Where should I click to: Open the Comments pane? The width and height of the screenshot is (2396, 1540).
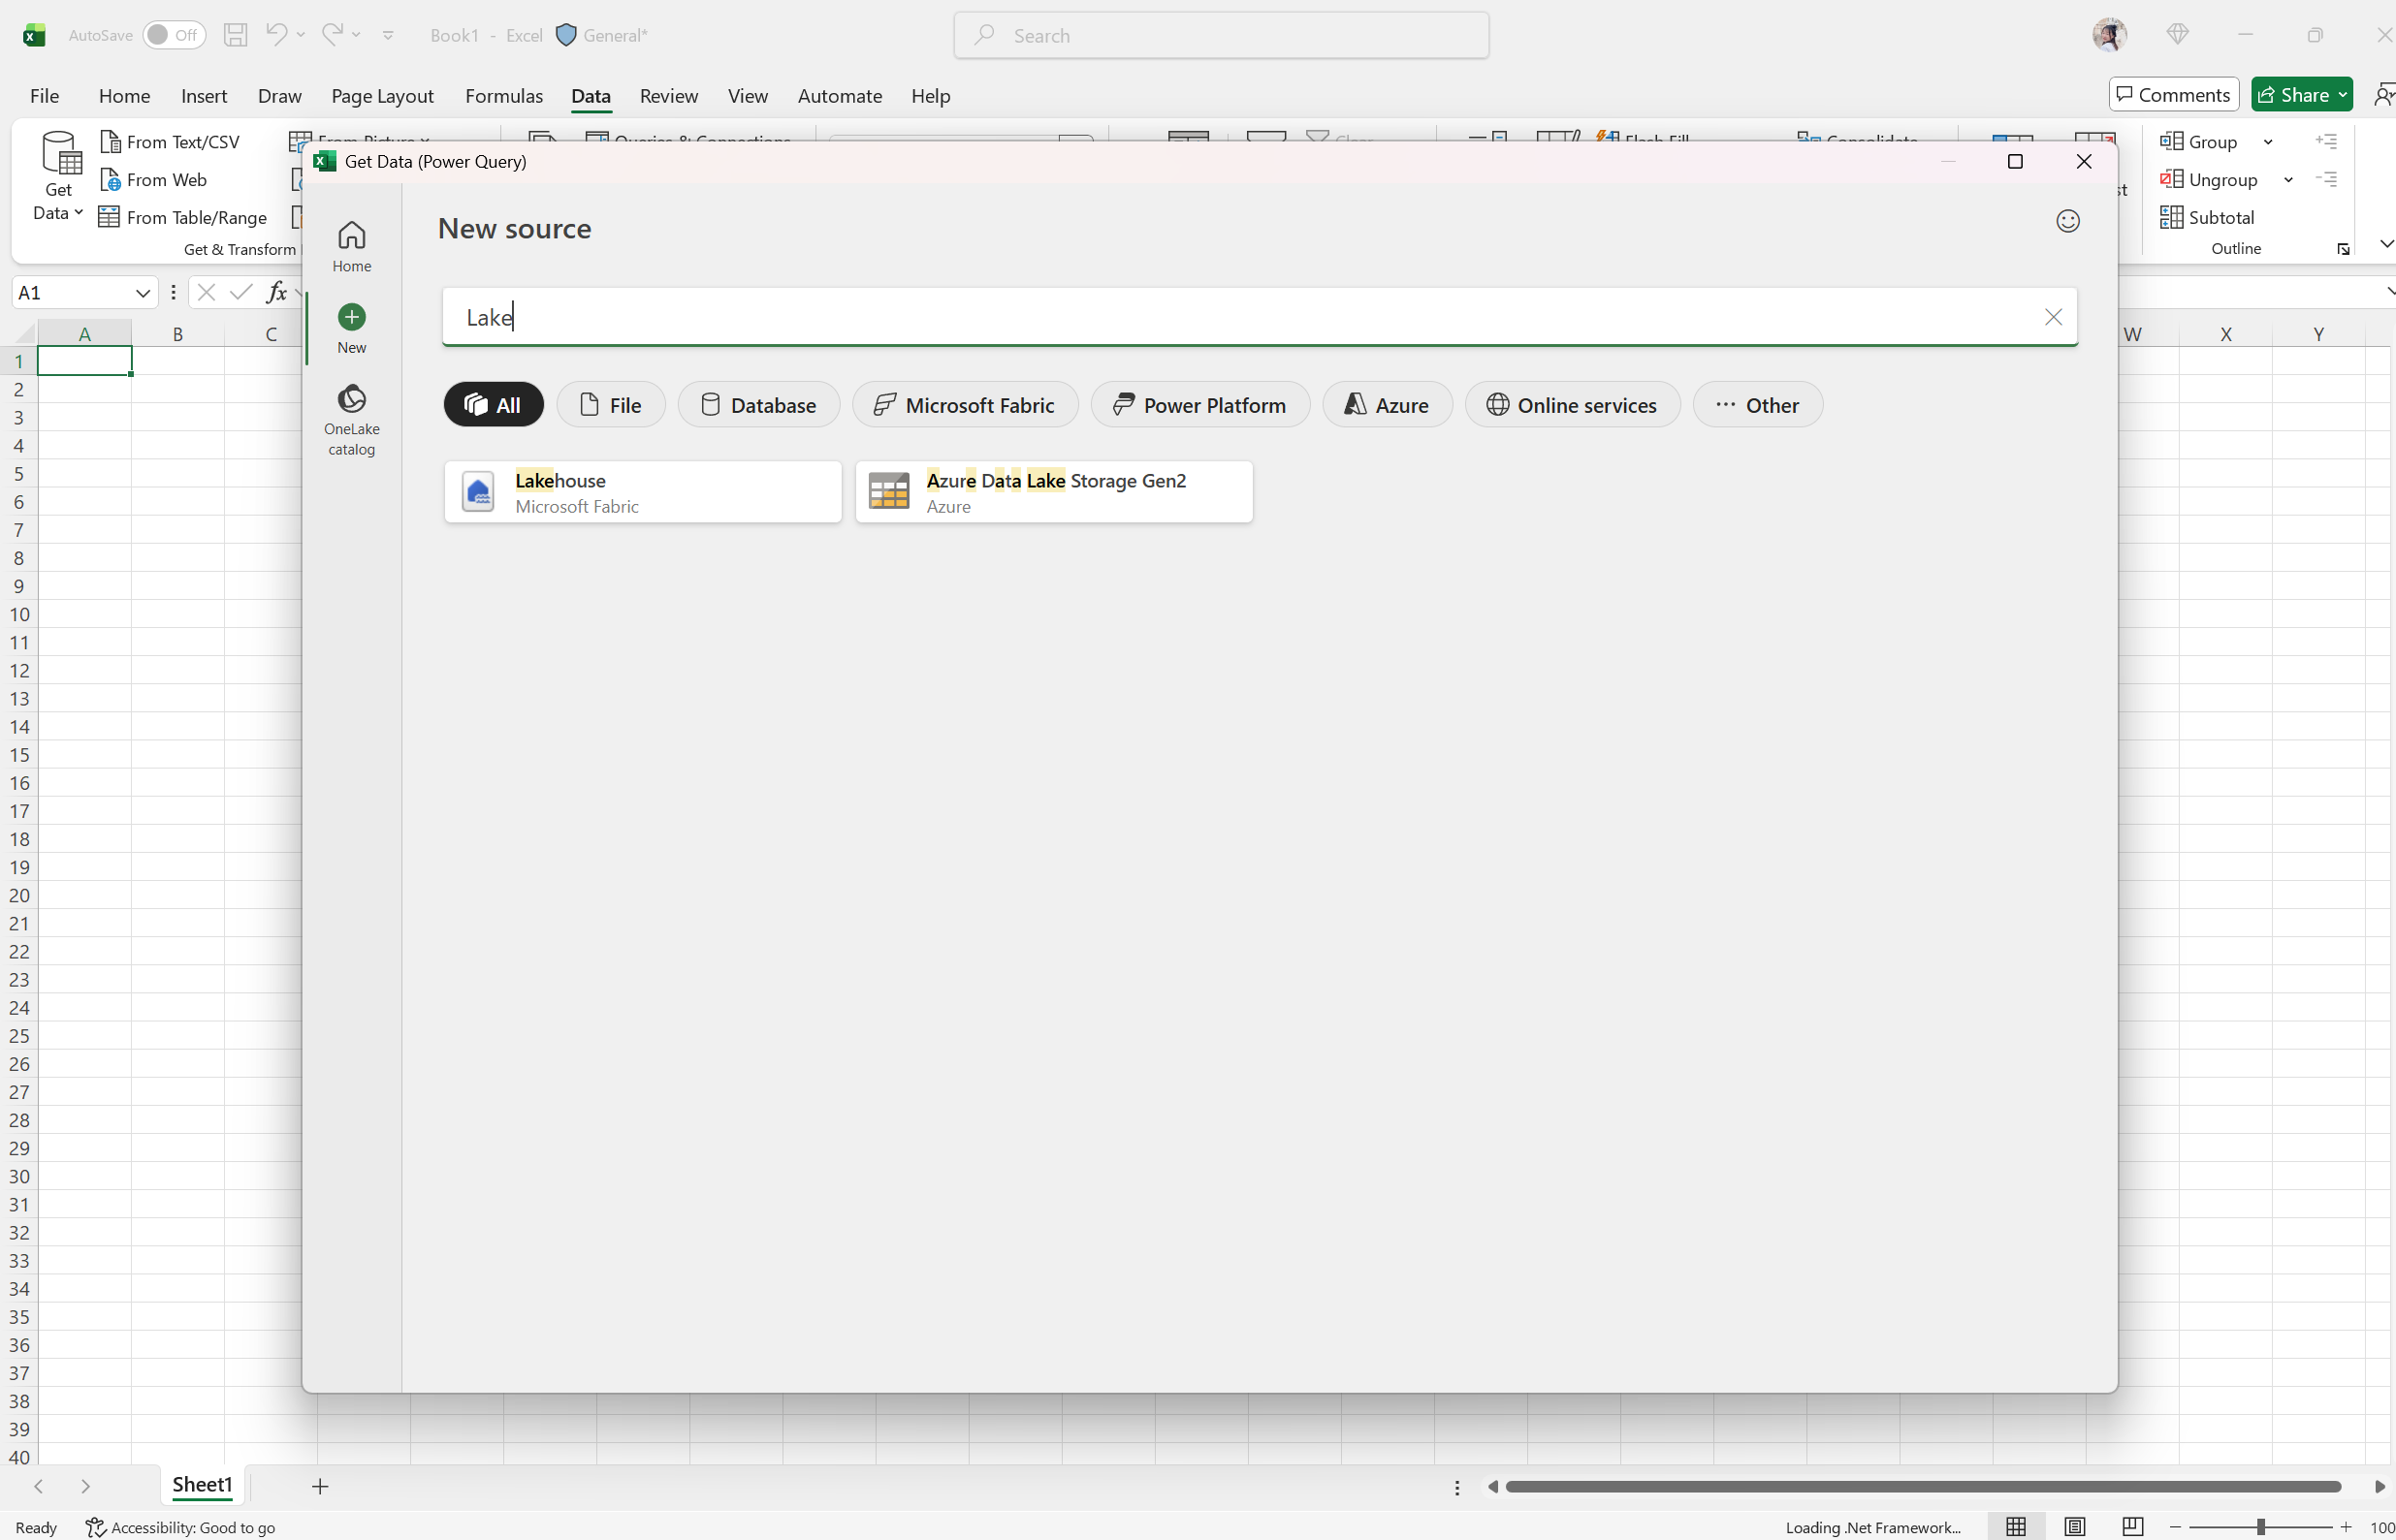(2172, 93)
